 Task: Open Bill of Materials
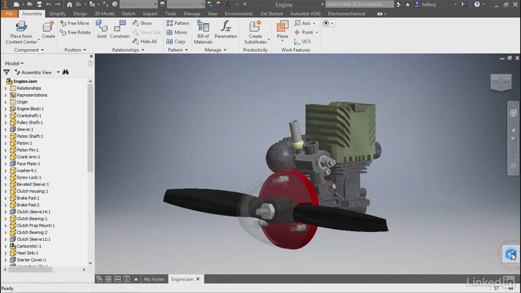click(203, 32)
